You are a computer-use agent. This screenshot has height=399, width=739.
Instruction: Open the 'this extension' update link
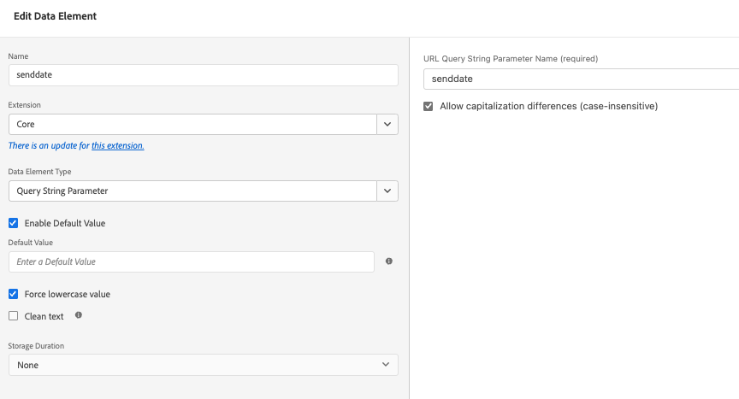coord(117,146)
